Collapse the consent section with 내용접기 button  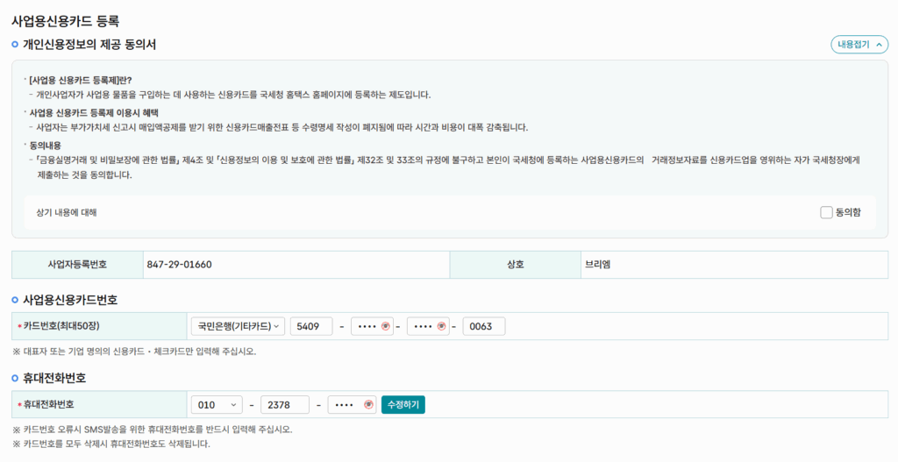[x=859, y=45]
